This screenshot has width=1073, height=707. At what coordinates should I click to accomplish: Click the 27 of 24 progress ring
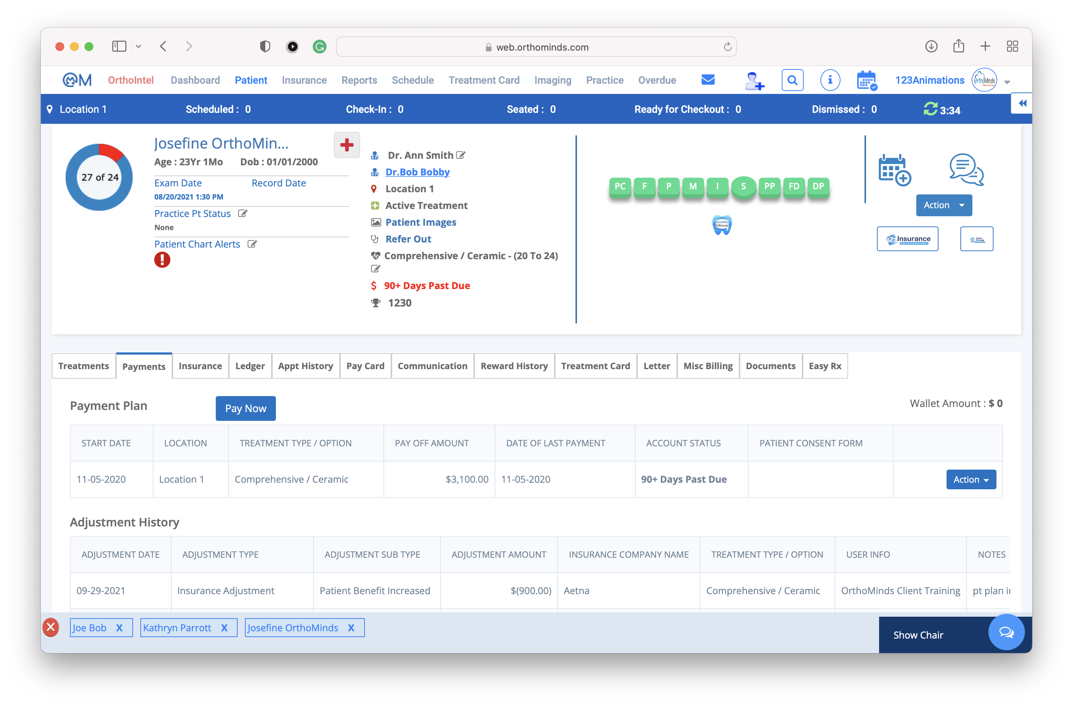click(x=98, y=177)
